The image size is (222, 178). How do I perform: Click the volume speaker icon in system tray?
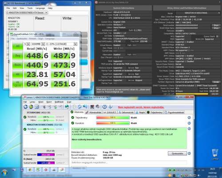pos(199,176)
